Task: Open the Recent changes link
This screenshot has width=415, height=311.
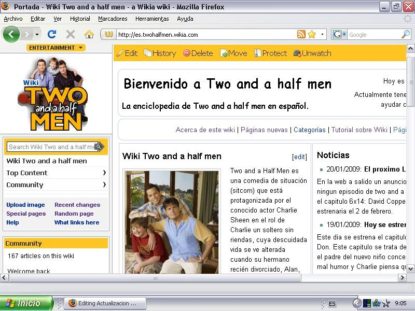Action: 77,205
